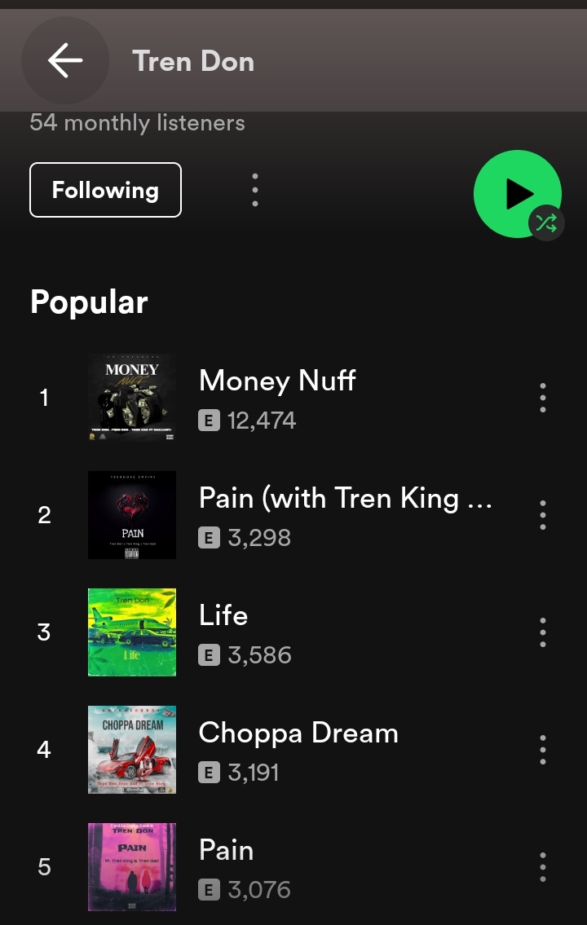Play Tren Don's music with green button

coord(518,193)
